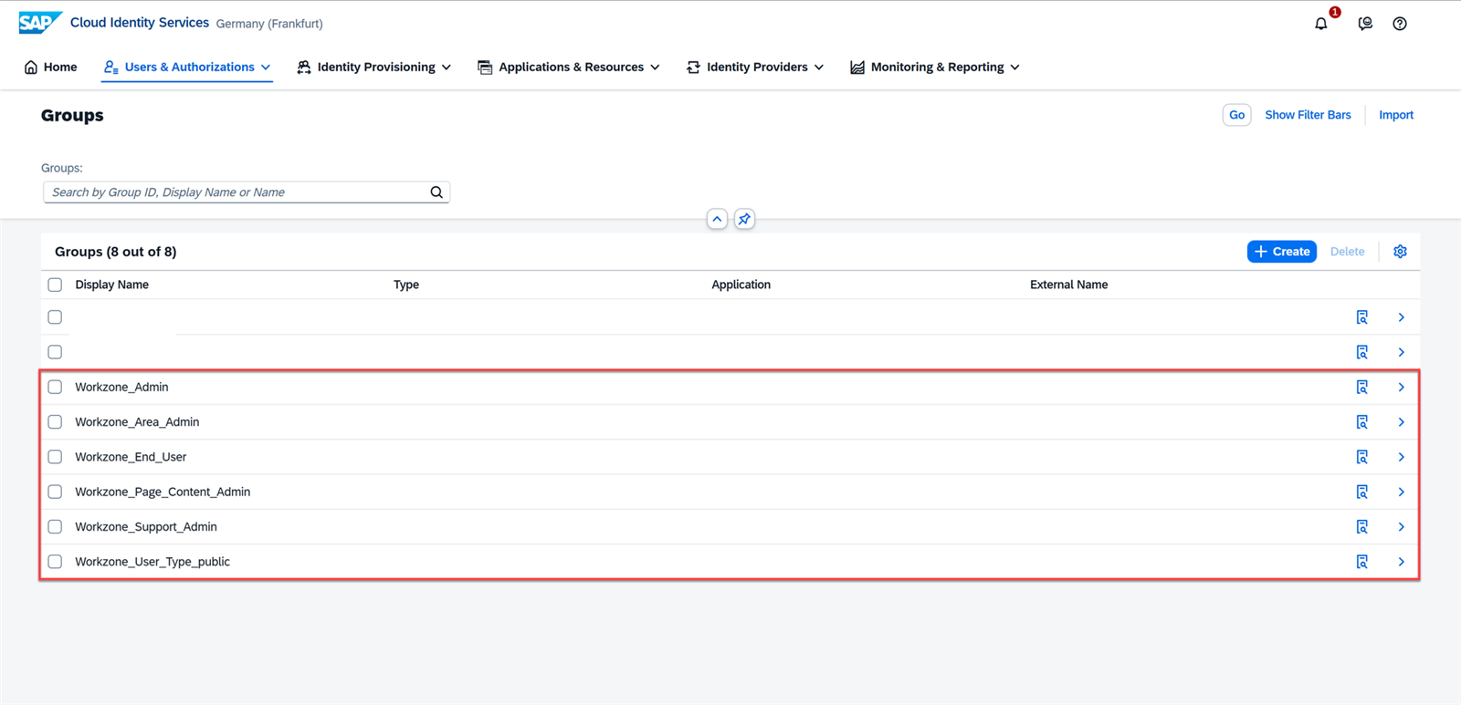Expand the Identity Provisioning menu

374,67
